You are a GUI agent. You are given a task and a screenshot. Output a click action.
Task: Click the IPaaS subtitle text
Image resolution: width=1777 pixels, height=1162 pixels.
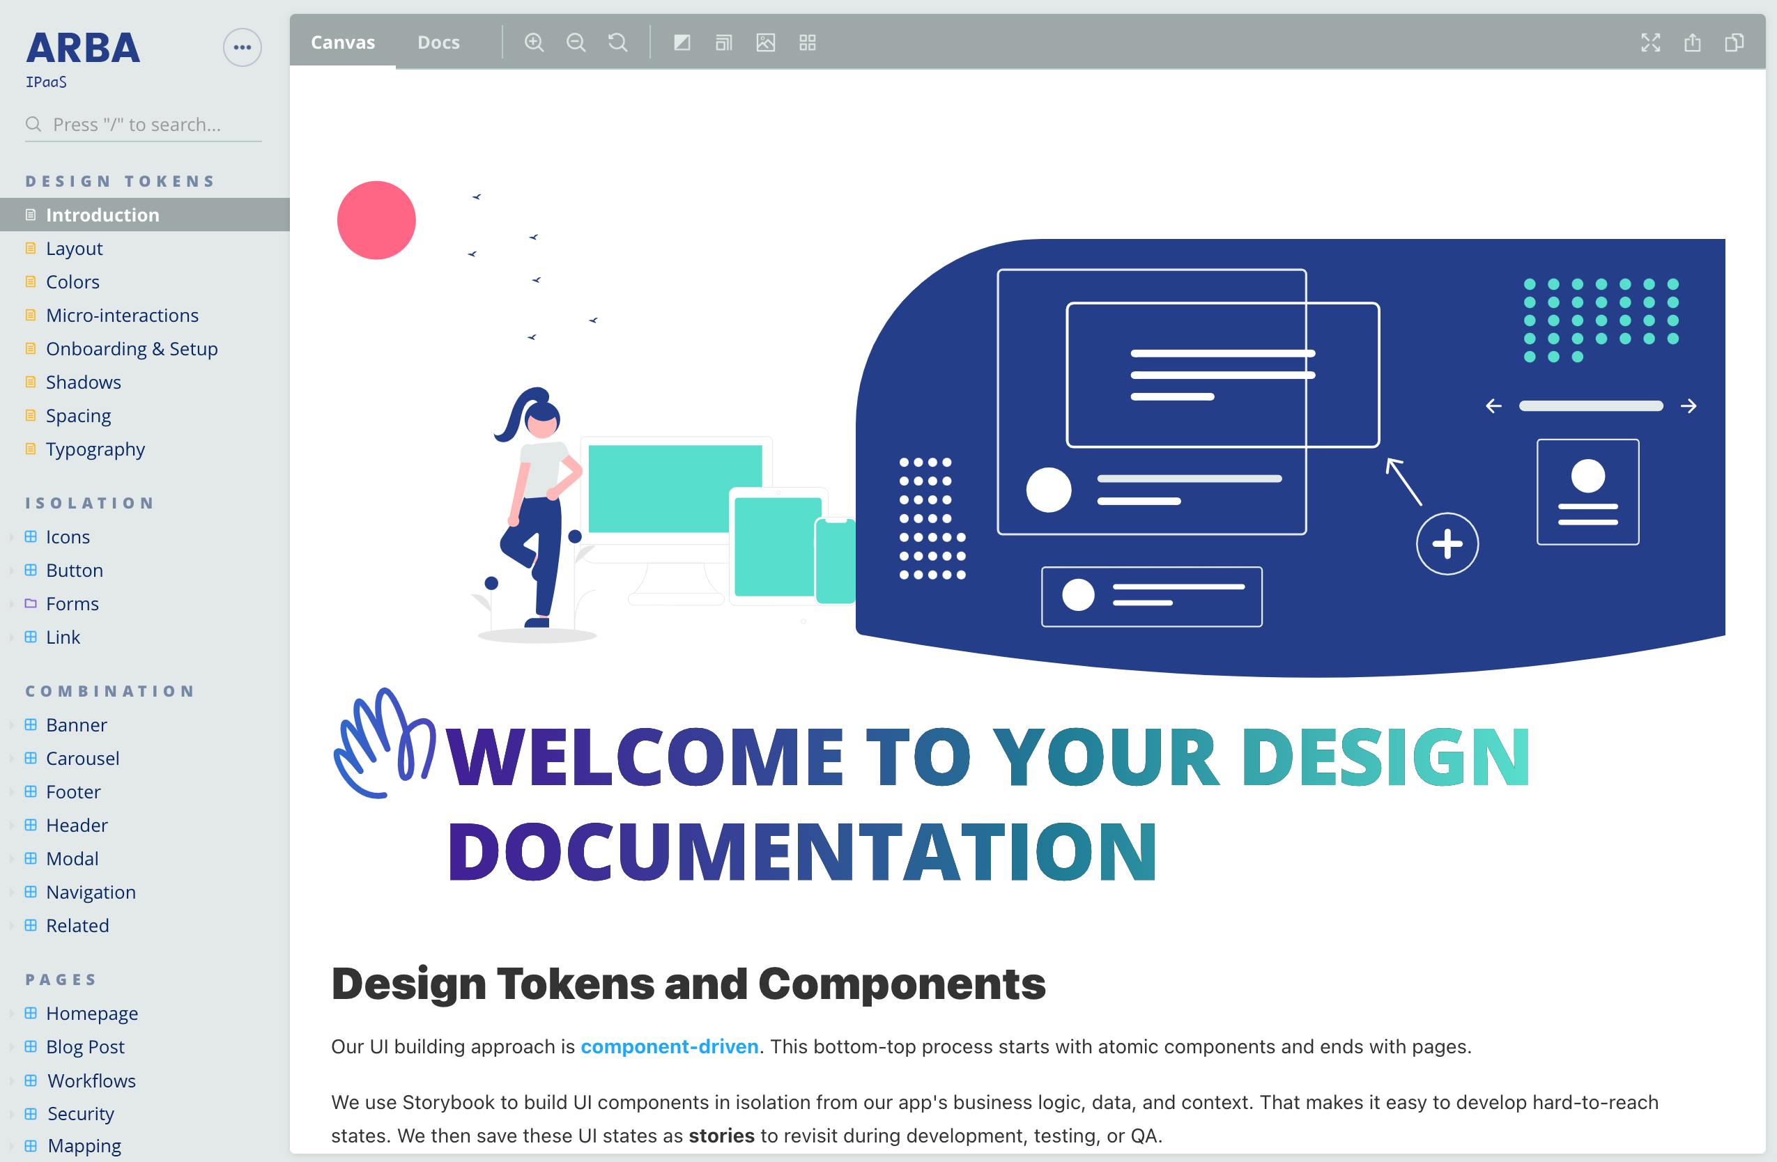pos(46,82)
